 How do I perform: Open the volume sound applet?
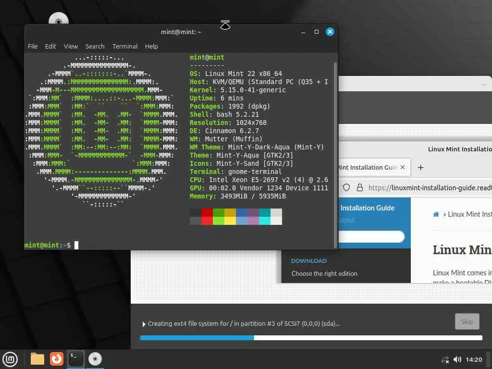[x=457, y=359]
